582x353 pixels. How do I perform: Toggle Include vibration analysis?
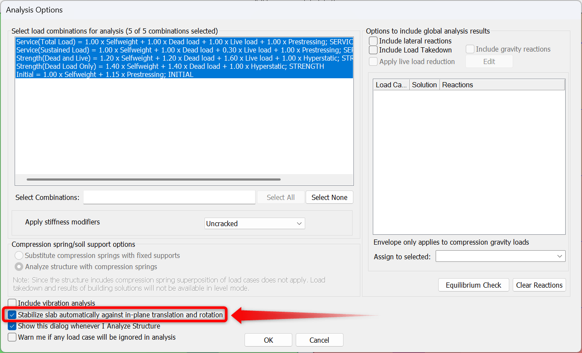[x=12, y=303]
